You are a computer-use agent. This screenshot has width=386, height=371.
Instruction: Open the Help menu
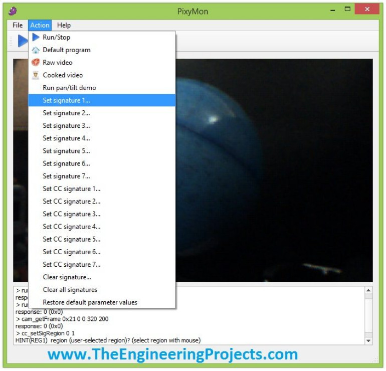[x=64, y=25]
